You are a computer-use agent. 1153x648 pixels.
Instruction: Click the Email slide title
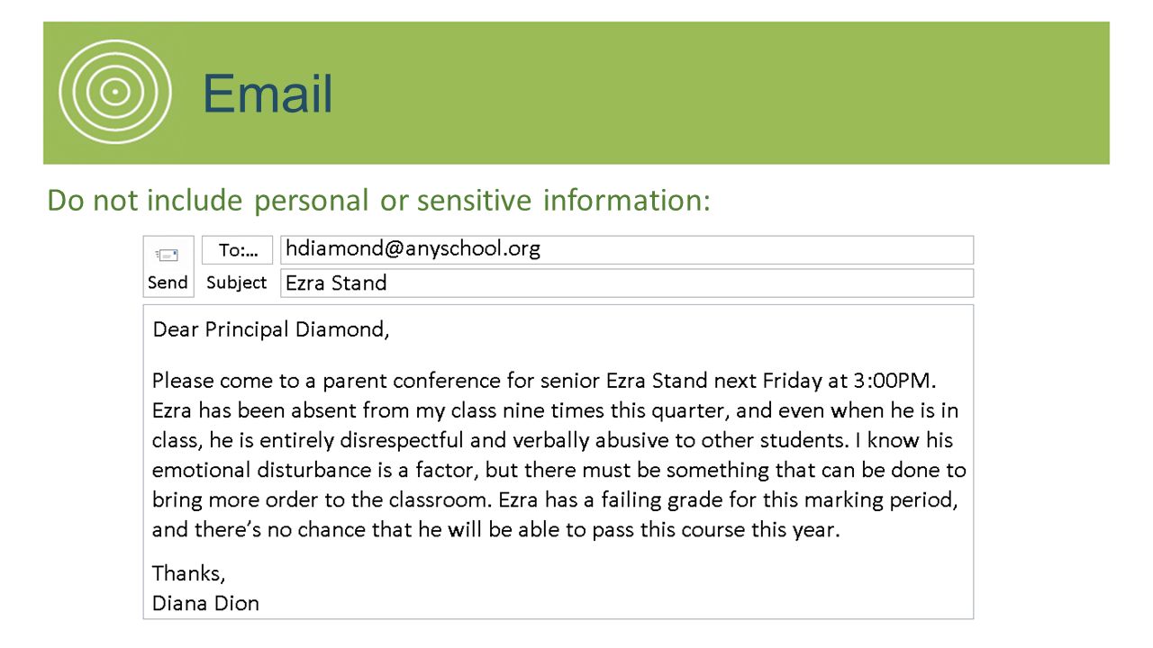tap(268, 93)
